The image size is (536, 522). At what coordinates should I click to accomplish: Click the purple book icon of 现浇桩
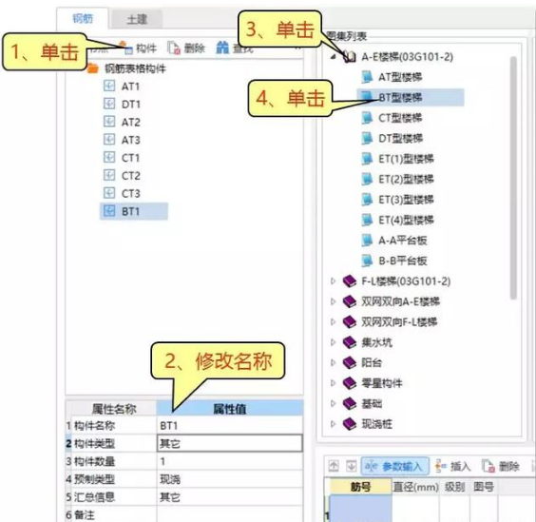[x=350, y=424]
